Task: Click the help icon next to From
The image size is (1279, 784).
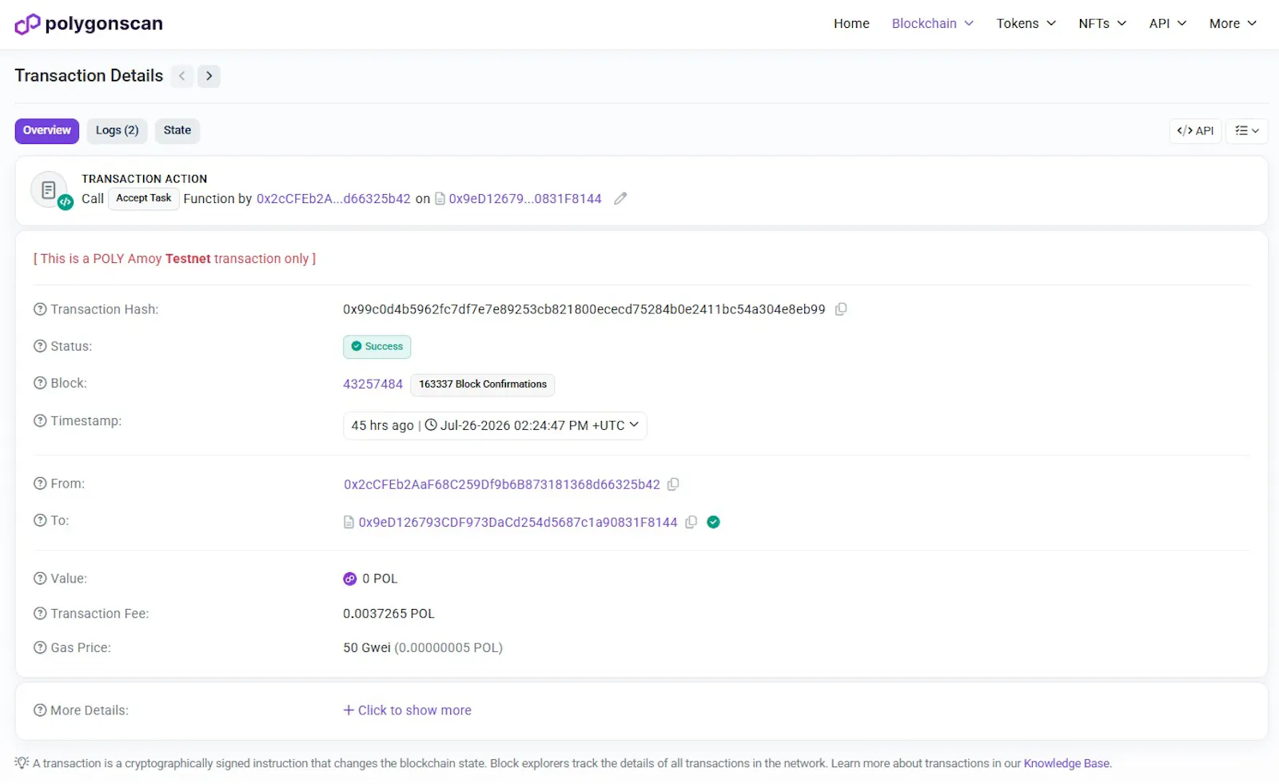Action: pyautogui.click(x=40, y=484)
